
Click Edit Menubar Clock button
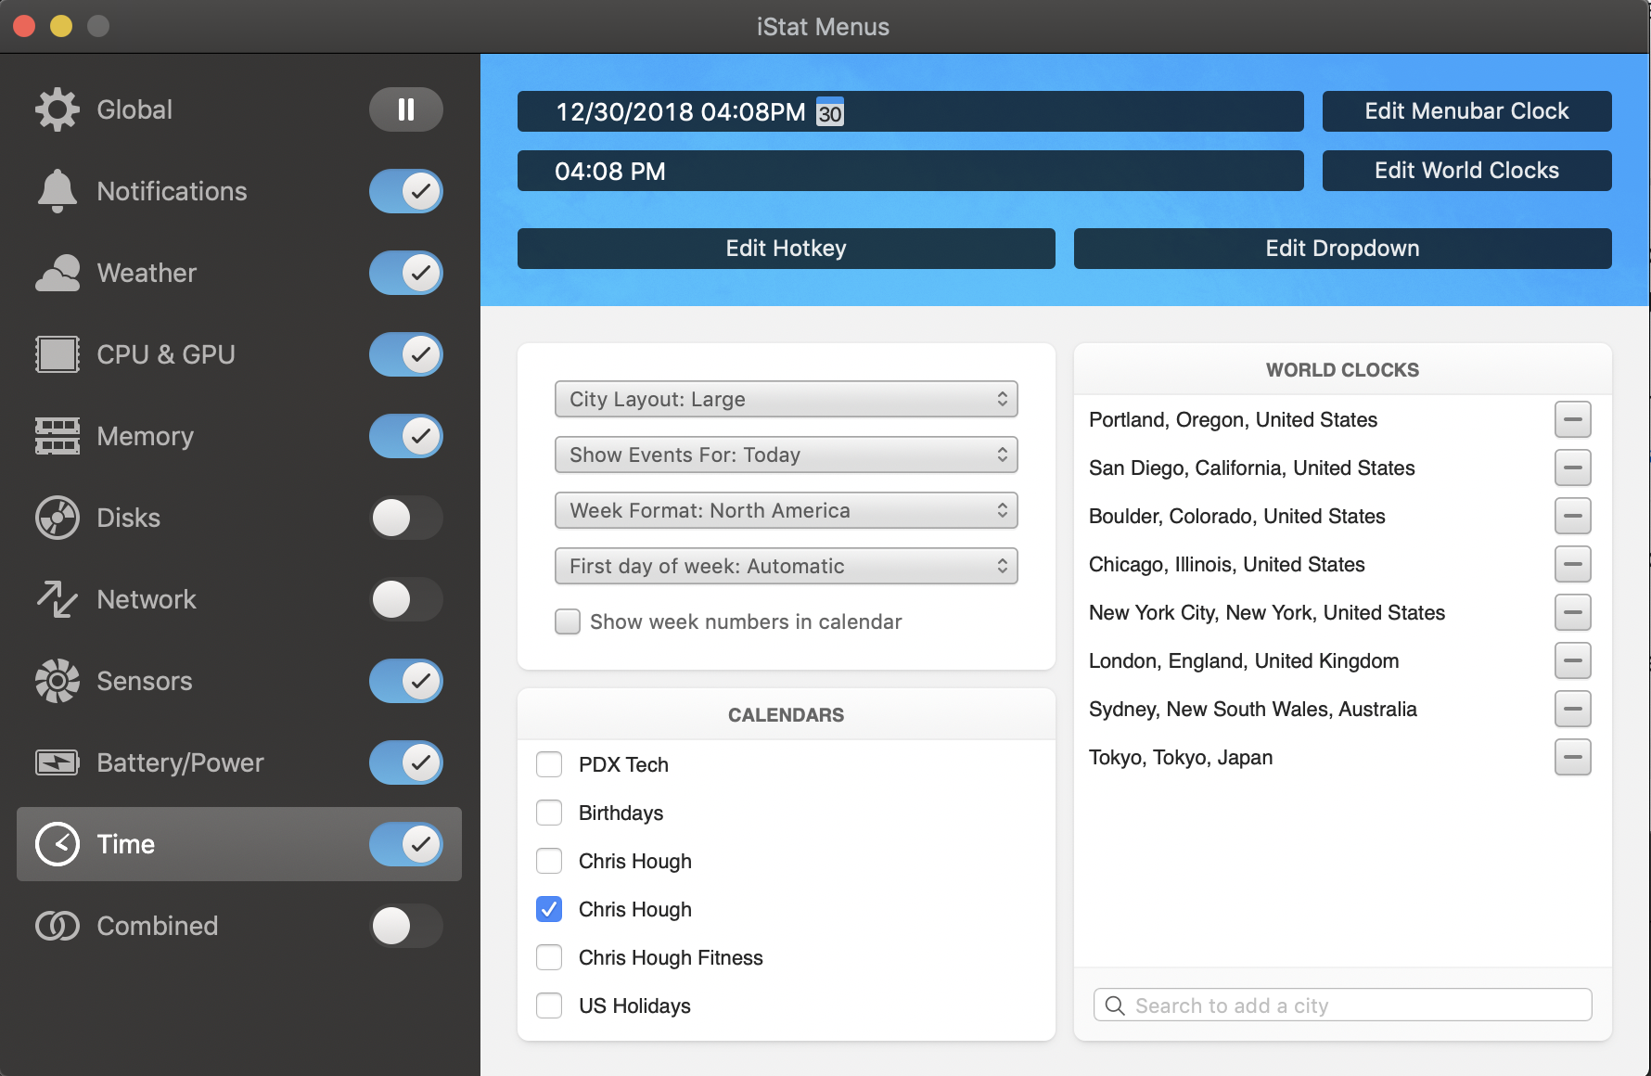point(1466,111)
